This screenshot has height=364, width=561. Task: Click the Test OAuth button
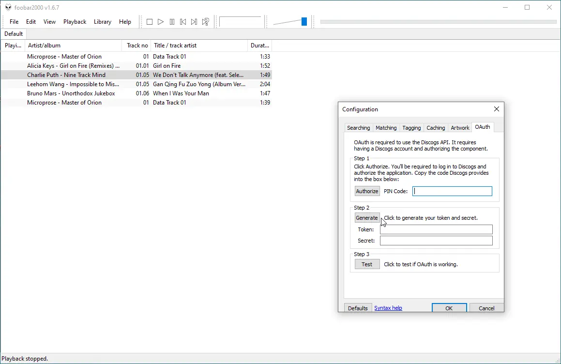coord(367,264)
